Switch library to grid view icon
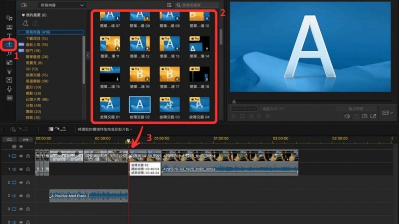The height and width of the screenshot is (224, 399). (169, 5)
